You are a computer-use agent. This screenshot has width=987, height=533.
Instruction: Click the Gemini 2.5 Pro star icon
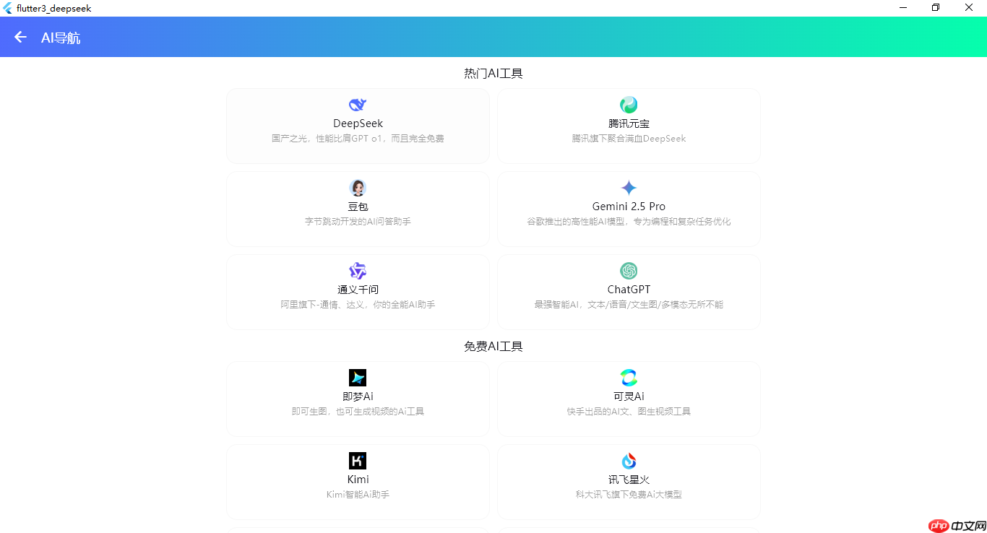click(629, 188)
